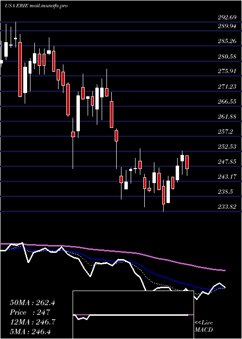The width and height of the screenshot is (242, 339).
Task: Click the Price : 247 readout
Action: 30,312
